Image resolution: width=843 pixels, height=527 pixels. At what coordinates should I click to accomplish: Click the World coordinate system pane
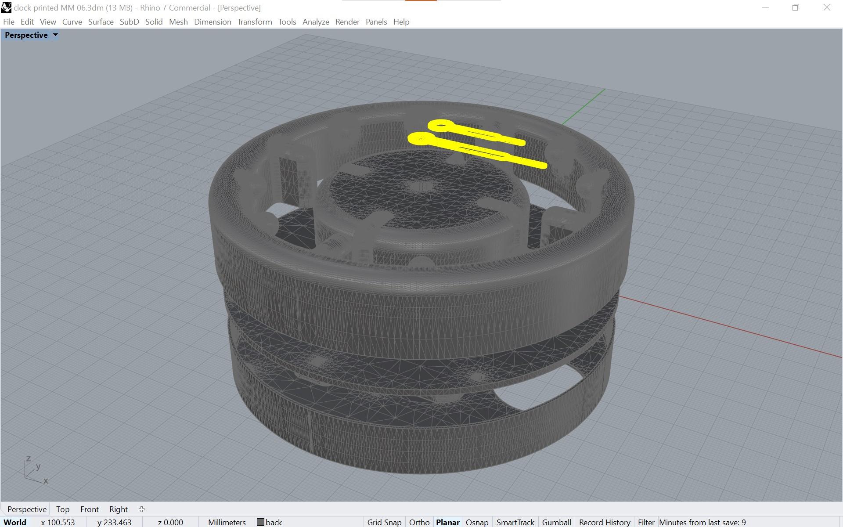click(x=15, y=522)
